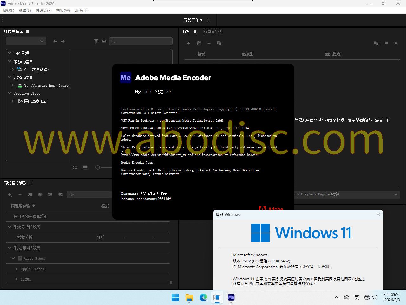Click the stop queue square icon
This screenshot has height=305, width=406.
[386, 43]
